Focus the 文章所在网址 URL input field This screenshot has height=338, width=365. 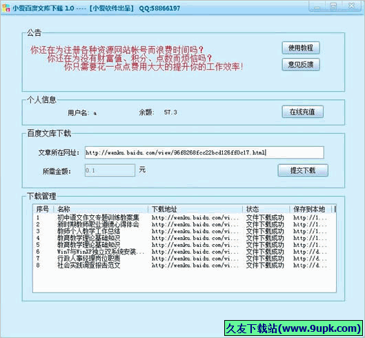[204, 152]
